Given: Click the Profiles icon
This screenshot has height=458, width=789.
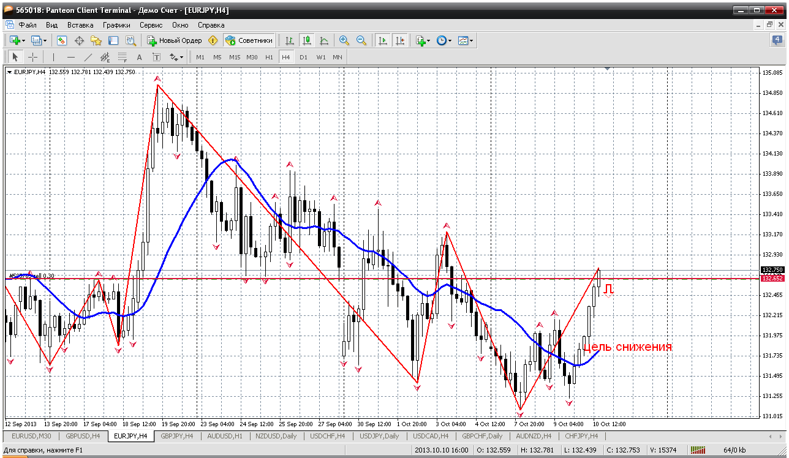Looking at the screenshot, I should coord(36,40).
